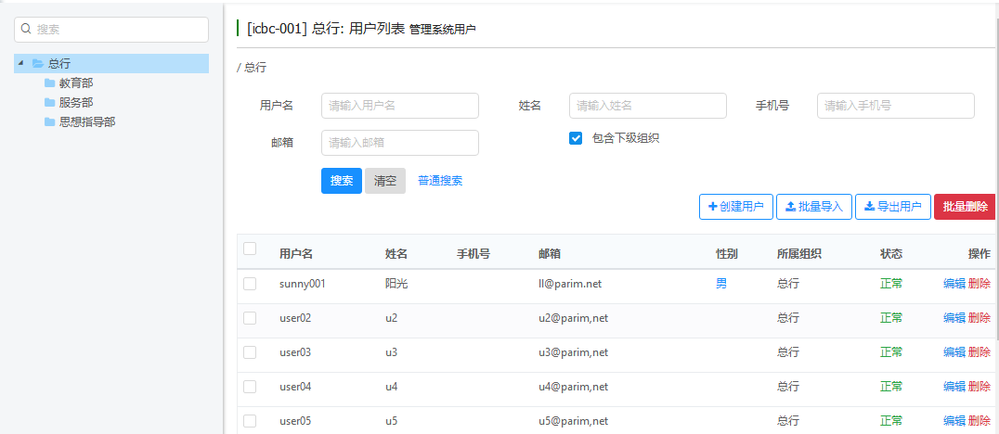Click the 姓名 input field
999x434 pixels.
coord(648,106)
